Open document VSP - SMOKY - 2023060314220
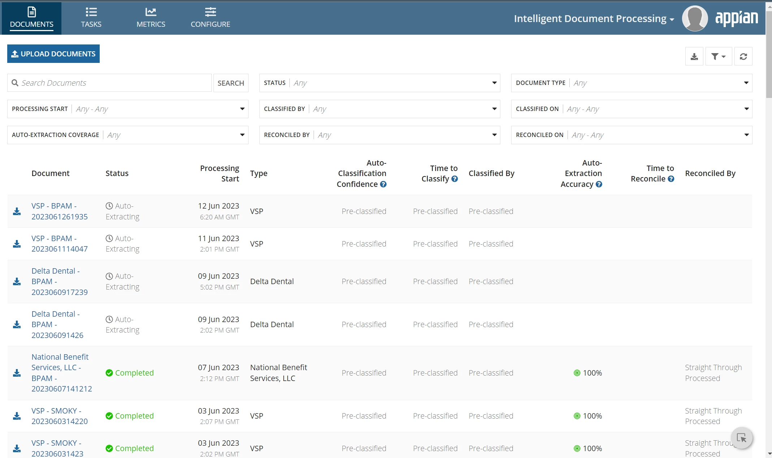 60,416
